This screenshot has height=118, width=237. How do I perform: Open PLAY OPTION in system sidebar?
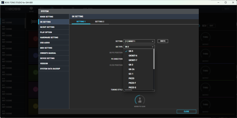[54, 32]
